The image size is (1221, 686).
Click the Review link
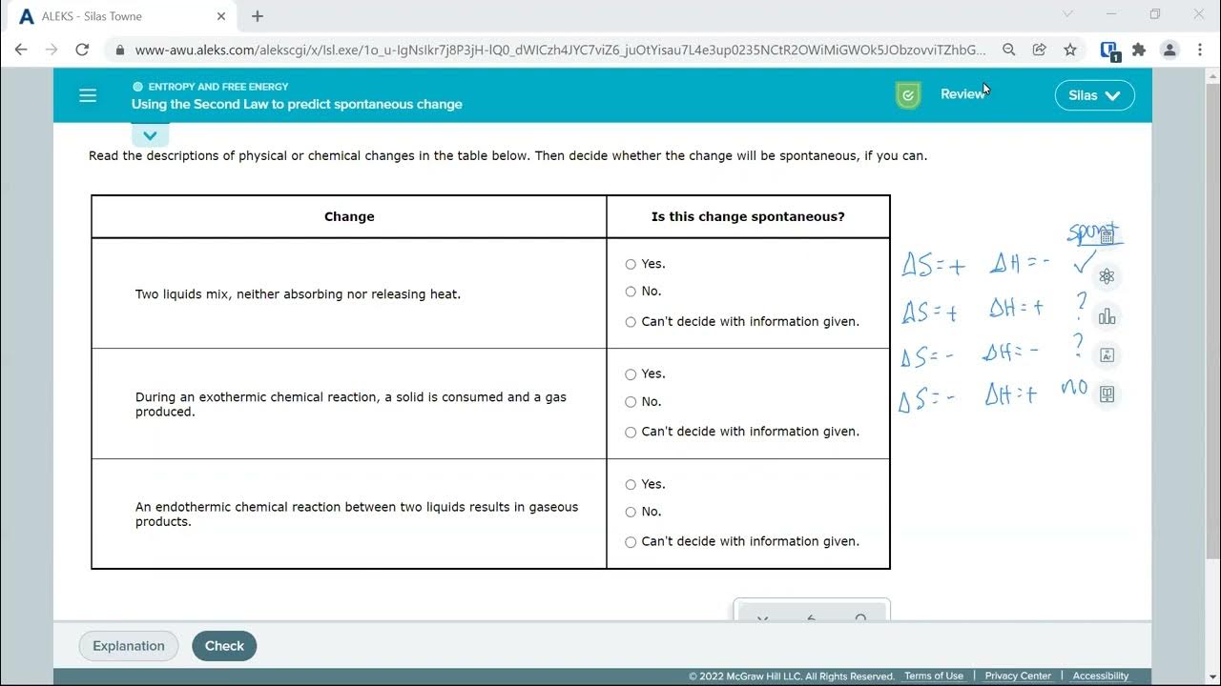tap(962, 94)
